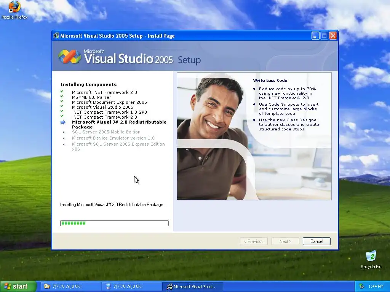
Task: Select Microsoft SQL Server 2005 Express Edition x86
Action: point(118,146)
